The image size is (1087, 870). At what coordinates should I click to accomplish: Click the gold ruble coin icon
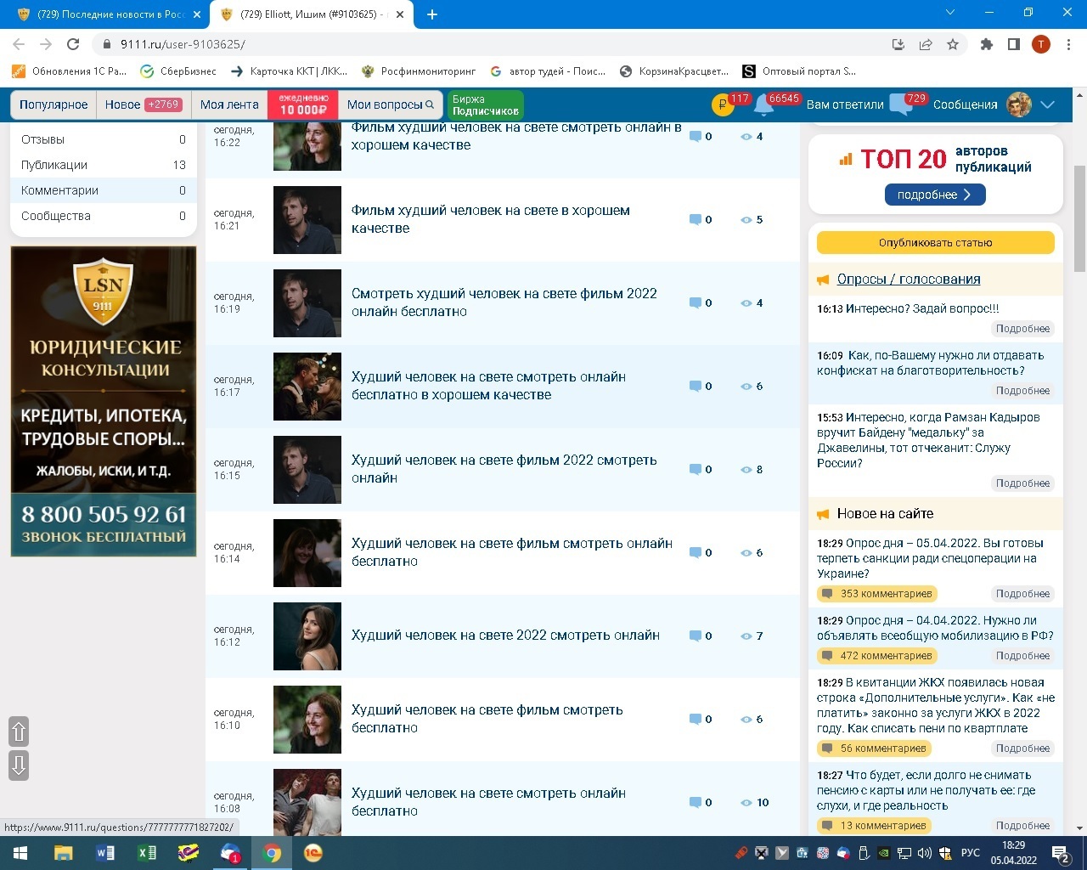pyautogui.click(x=721, y=105)
